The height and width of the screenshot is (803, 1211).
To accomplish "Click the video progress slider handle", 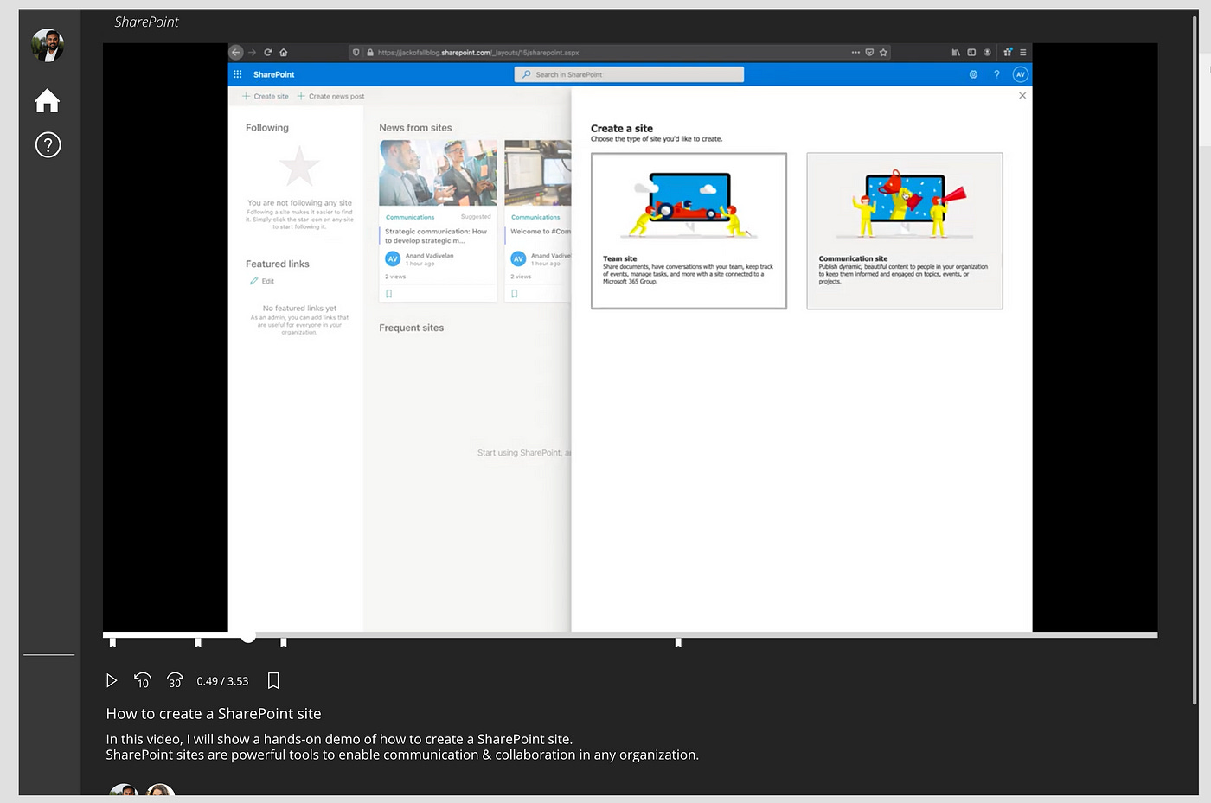I will [248, 636].
